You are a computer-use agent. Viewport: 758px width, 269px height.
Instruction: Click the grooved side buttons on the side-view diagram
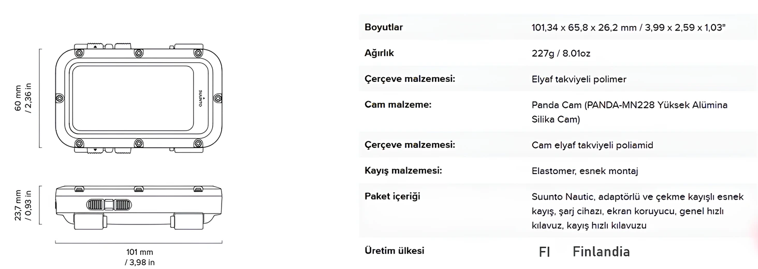point(109,205)
